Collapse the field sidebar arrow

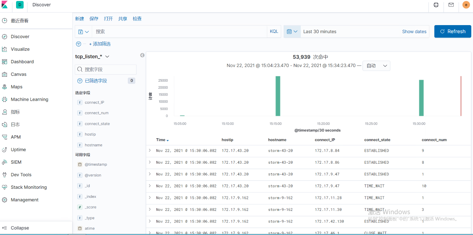coord(142,55)
